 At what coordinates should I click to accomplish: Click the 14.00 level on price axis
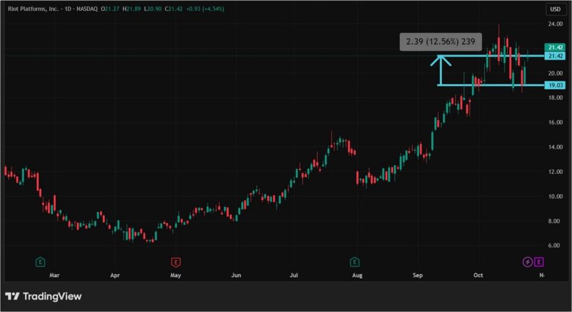click(x=555, y=147)
